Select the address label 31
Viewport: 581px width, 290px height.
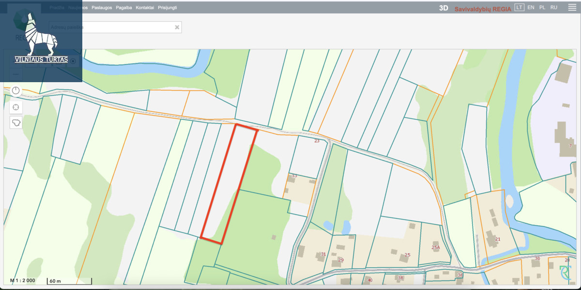click(323, 254)
